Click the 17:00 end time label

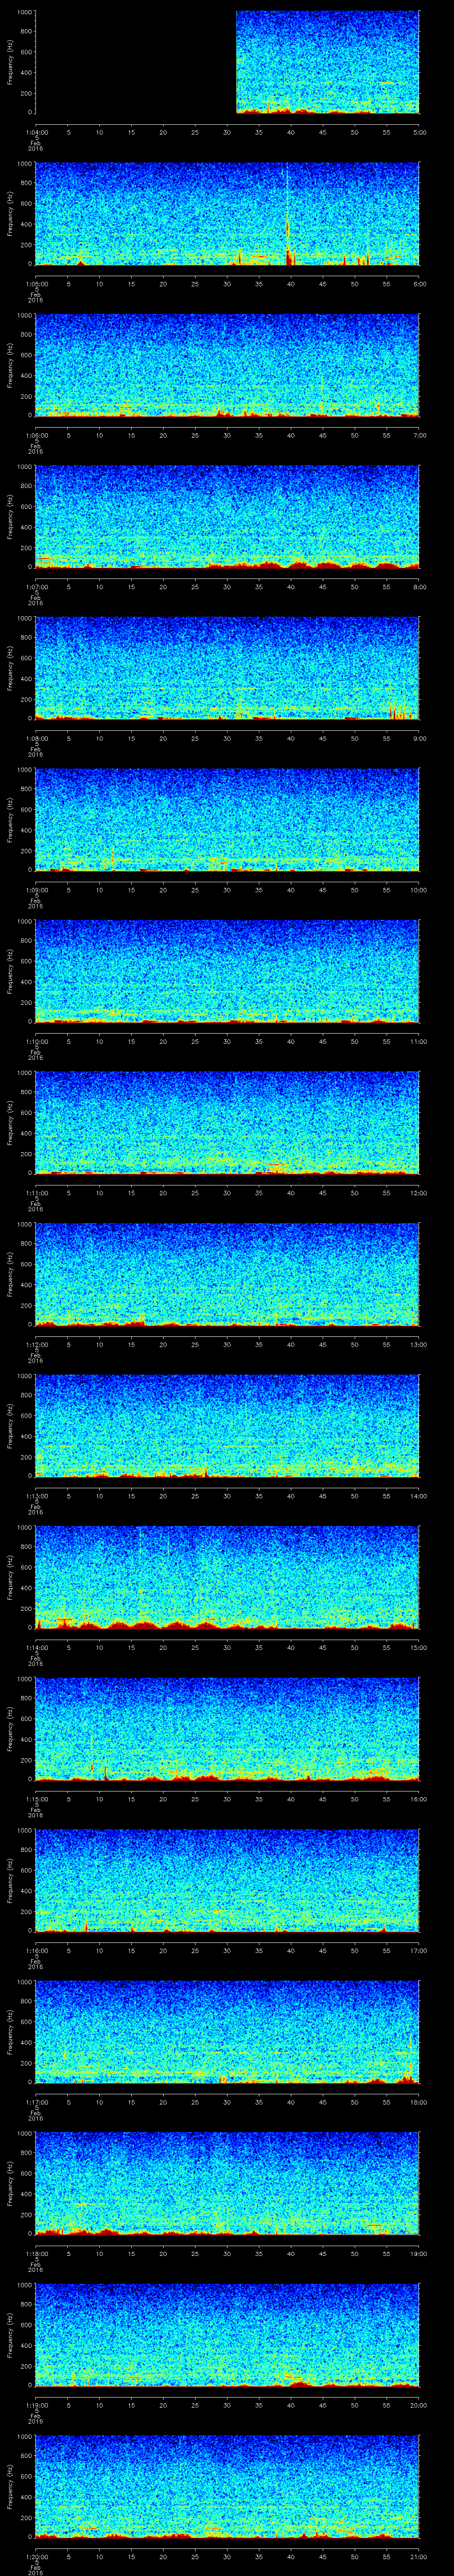point(419,1950)
